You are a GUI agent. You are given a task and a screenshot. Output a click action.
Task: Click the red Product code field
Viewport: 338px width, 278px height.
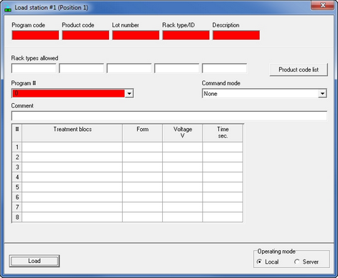(x=85, y=35)
